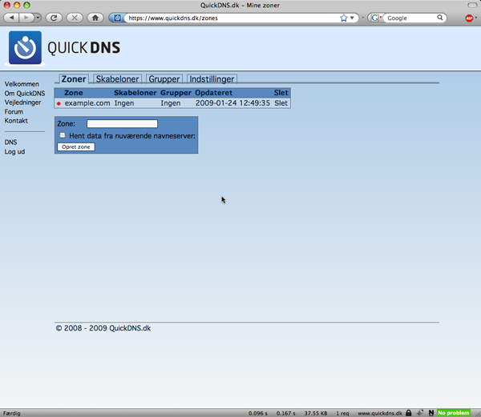Switch to the Skabeloner tab

118,79
